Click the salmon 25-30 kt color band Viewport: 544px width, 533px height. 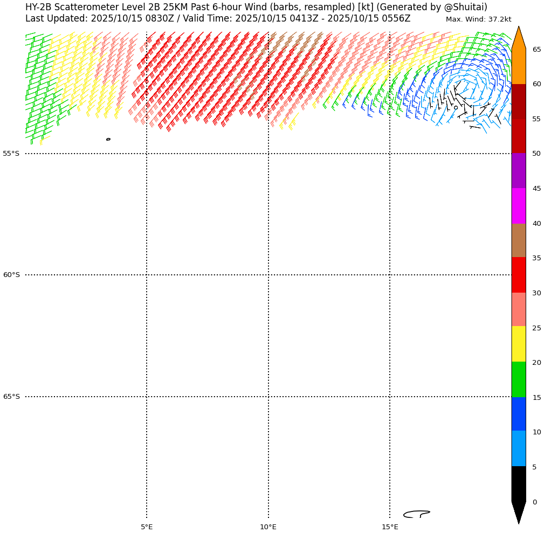(518, 309)
